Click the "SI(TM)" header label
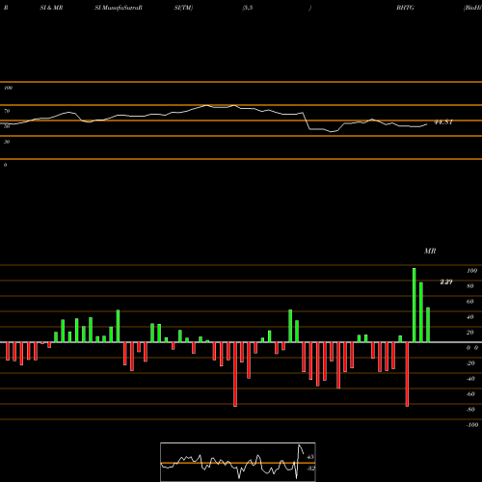 [183, 8]
